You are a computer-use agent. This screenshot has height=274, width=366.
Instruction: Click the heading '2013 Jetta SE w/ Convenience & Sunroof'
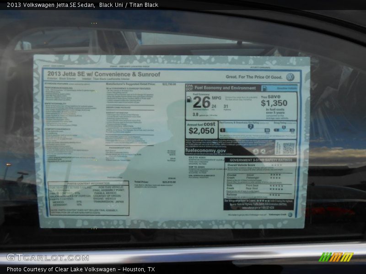coord(104,74)
